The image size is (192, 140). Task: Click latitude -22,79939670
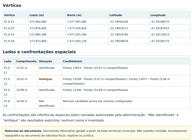[x=119, y=41]
